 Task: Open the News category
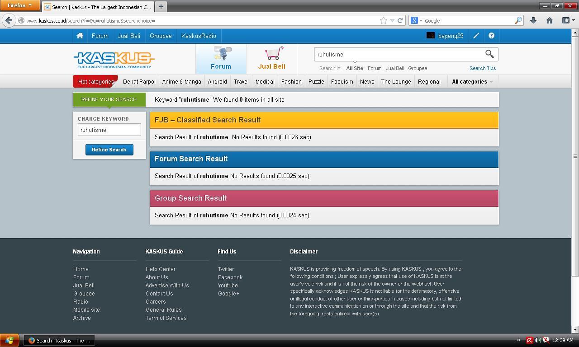point(367,82)
